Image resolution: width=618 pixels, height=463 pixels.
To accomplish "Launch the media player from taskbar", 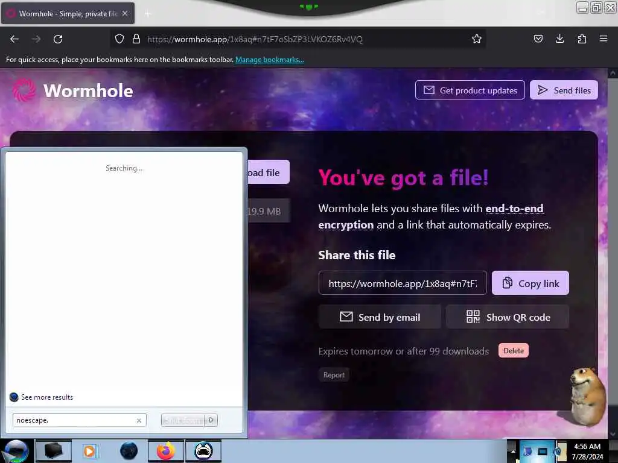I will 89,451.
